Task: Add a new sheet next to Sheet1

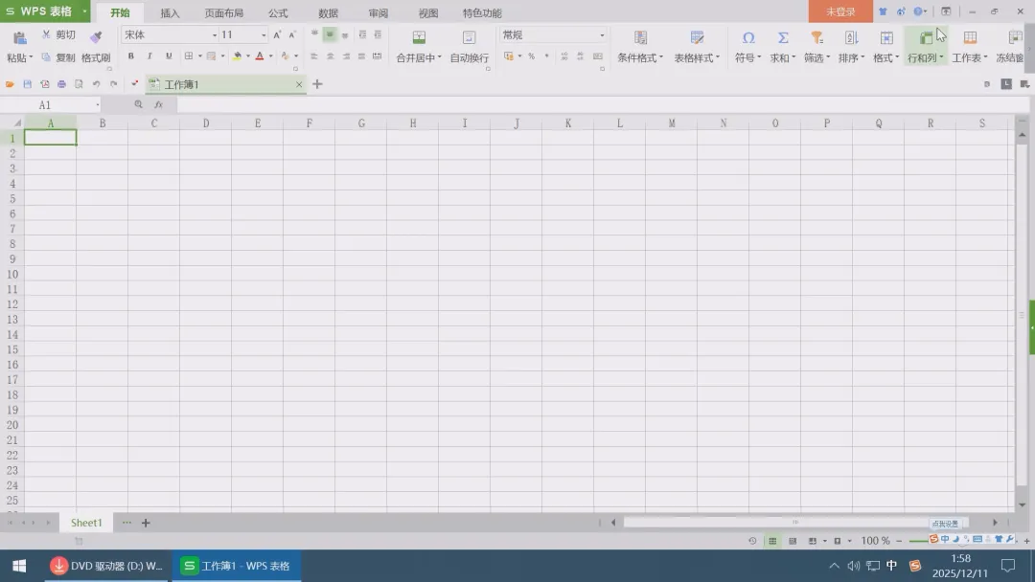Action: [146, 523]
